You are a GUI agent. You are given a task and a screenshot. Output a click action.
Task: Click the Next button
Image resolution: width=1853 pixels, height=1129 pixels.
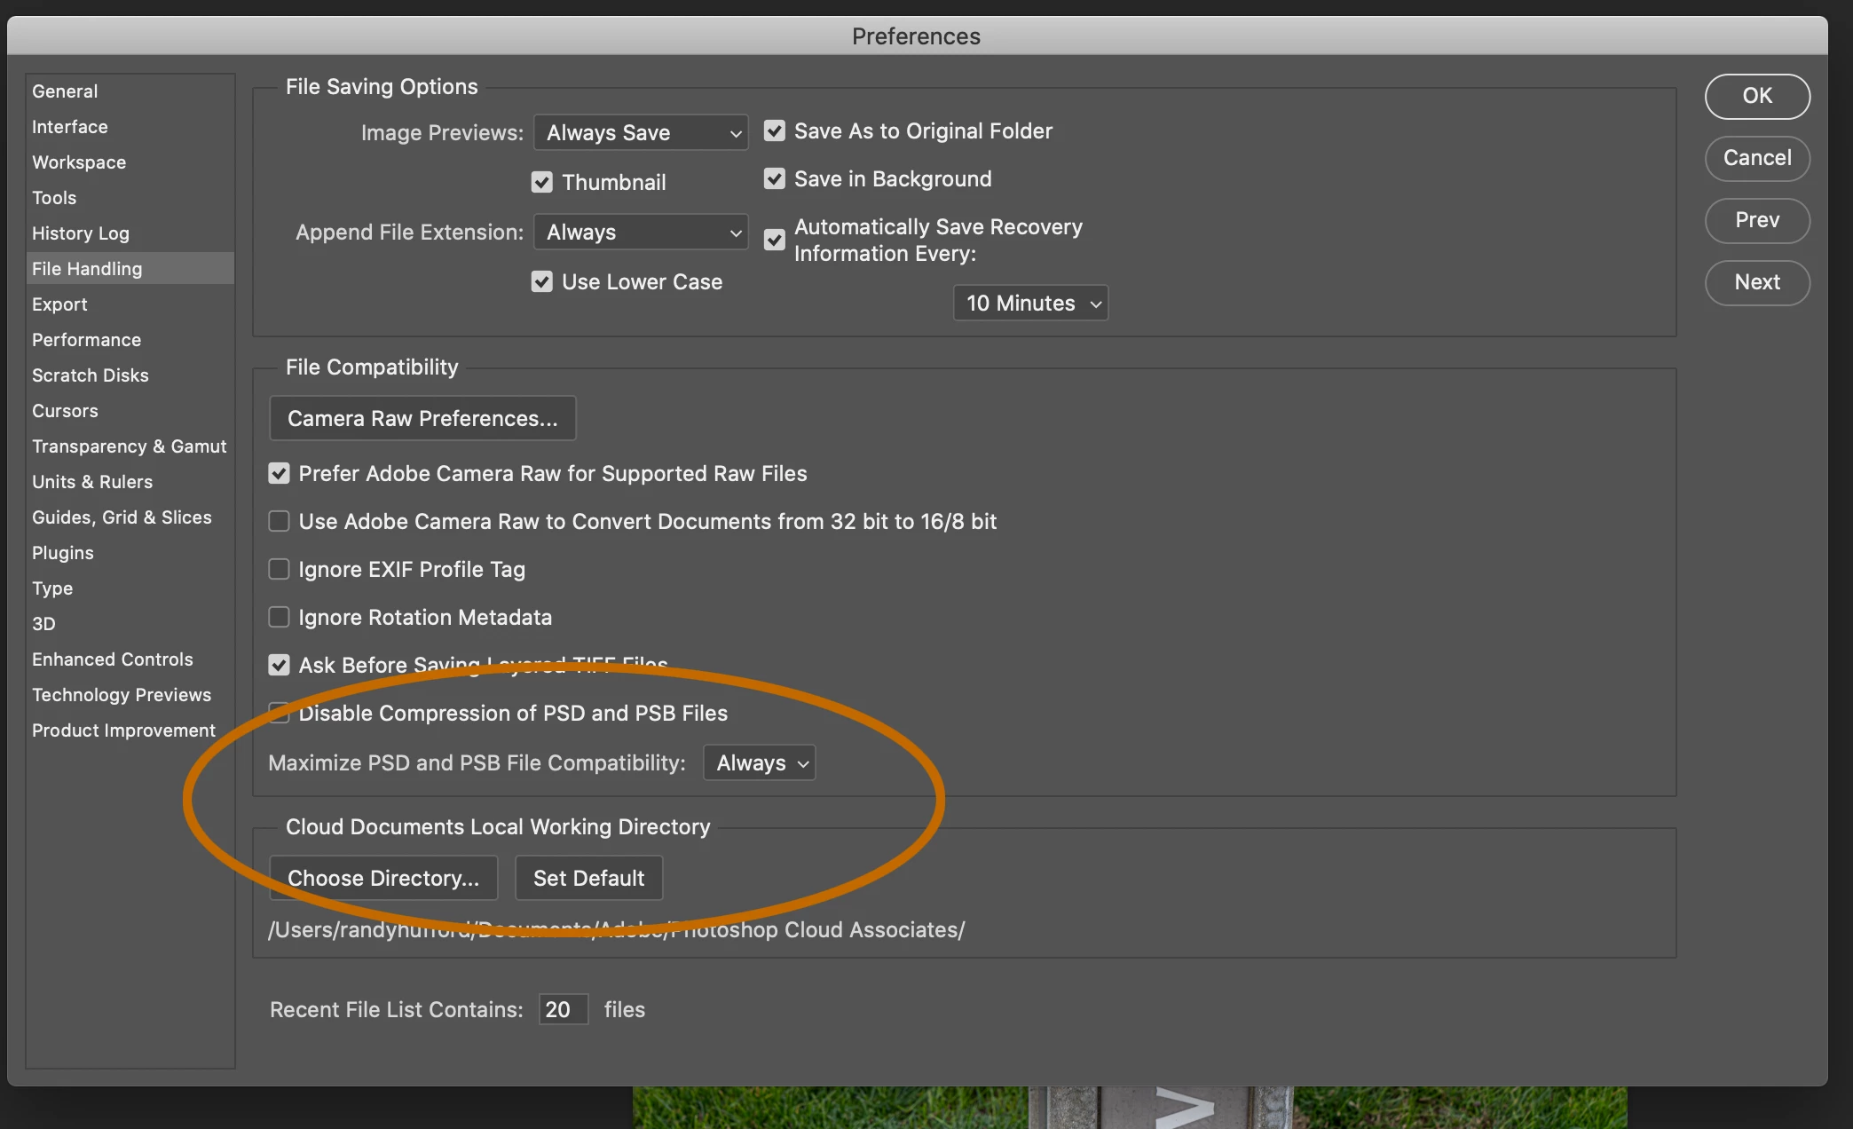pos(1756,282)
